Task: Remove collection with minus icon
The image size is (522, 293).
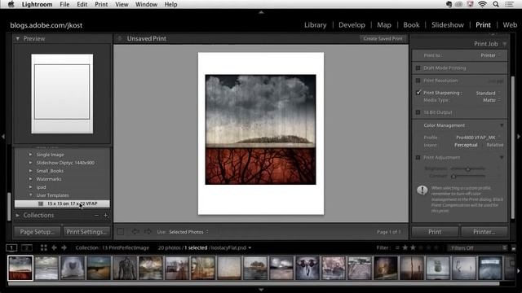Action: 96,215
